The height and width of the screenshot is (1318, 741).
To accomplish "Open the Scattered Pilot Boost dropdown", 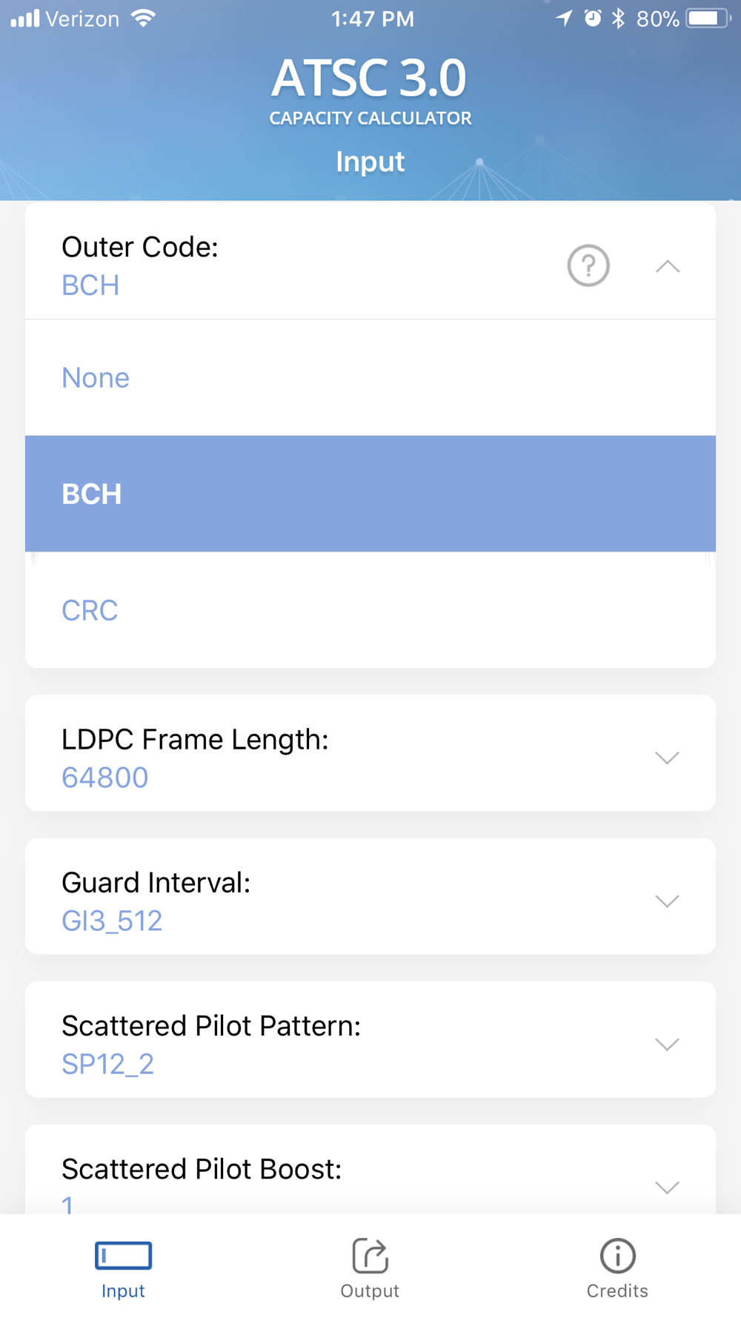I will (668, 1187).
